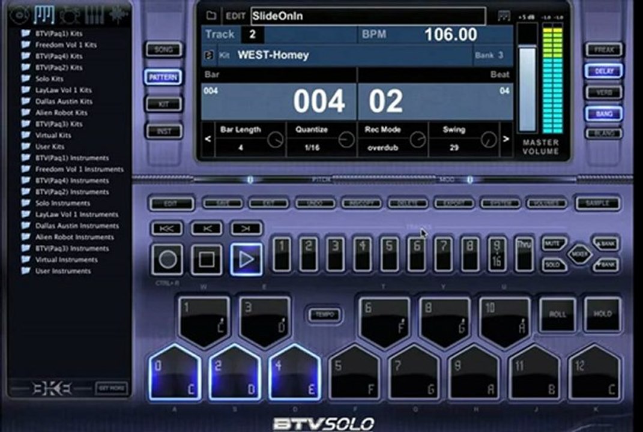Toggle the SOLO button
The width and height of the screenshot is (643, 432).
[554, 265]
